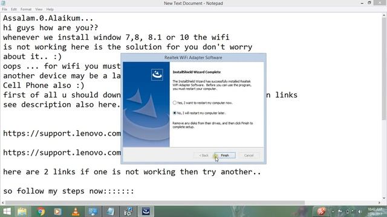The height and width of the screenshot is (217, 387).
Task: Switch to the Notepad taskbar icon
Action: (110, 212)
